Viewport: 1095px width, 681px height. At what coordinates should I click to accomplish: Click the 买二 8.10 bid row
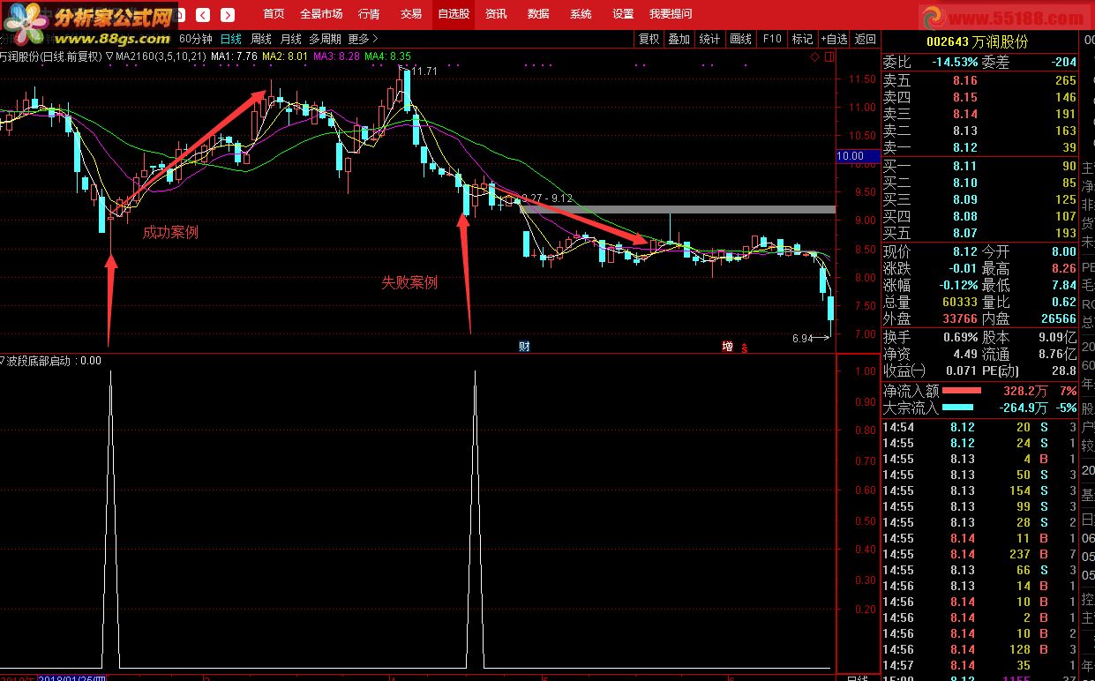click(979, 183)
